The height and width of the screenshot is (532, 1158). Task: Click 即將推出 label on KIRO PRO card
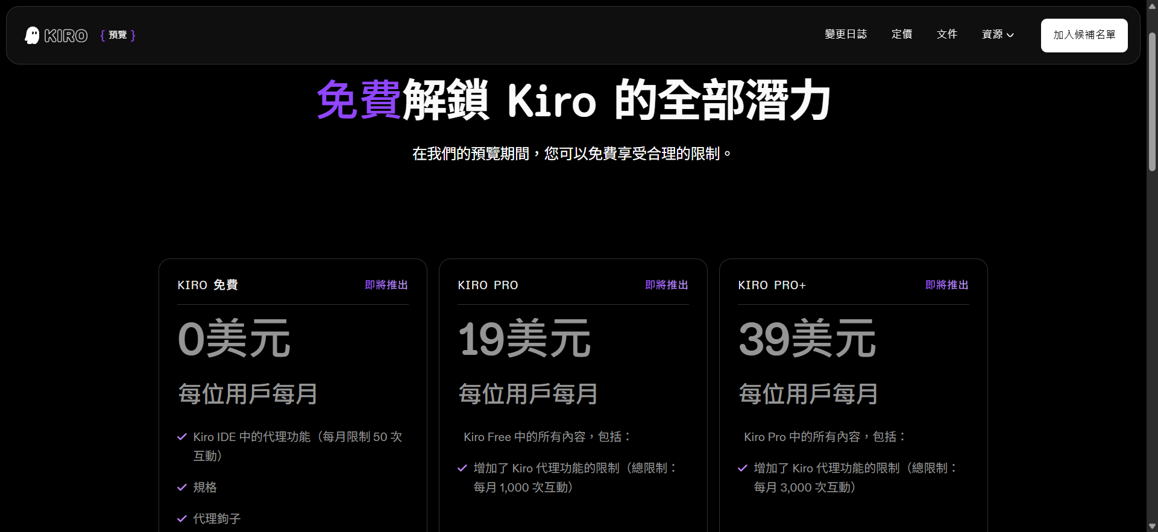pyautogui.click(x=667, y=285)
